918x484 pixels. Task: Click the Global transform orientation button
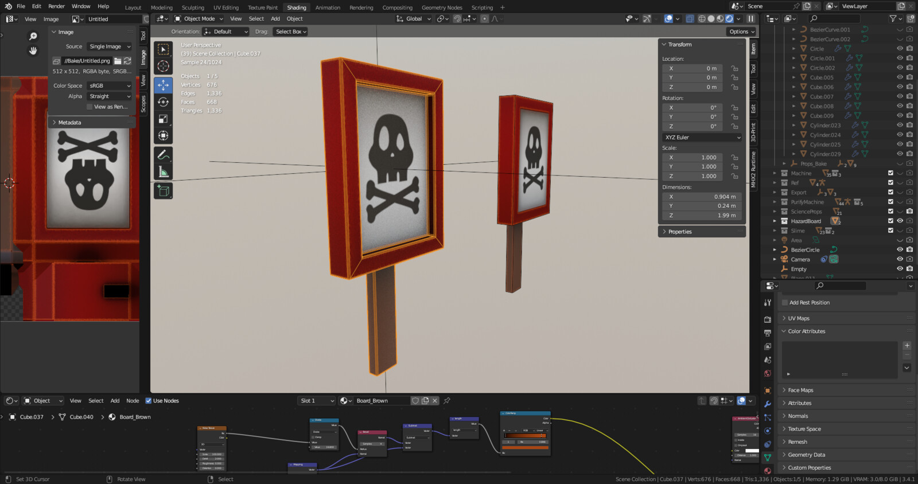click(x=413, y=19)
